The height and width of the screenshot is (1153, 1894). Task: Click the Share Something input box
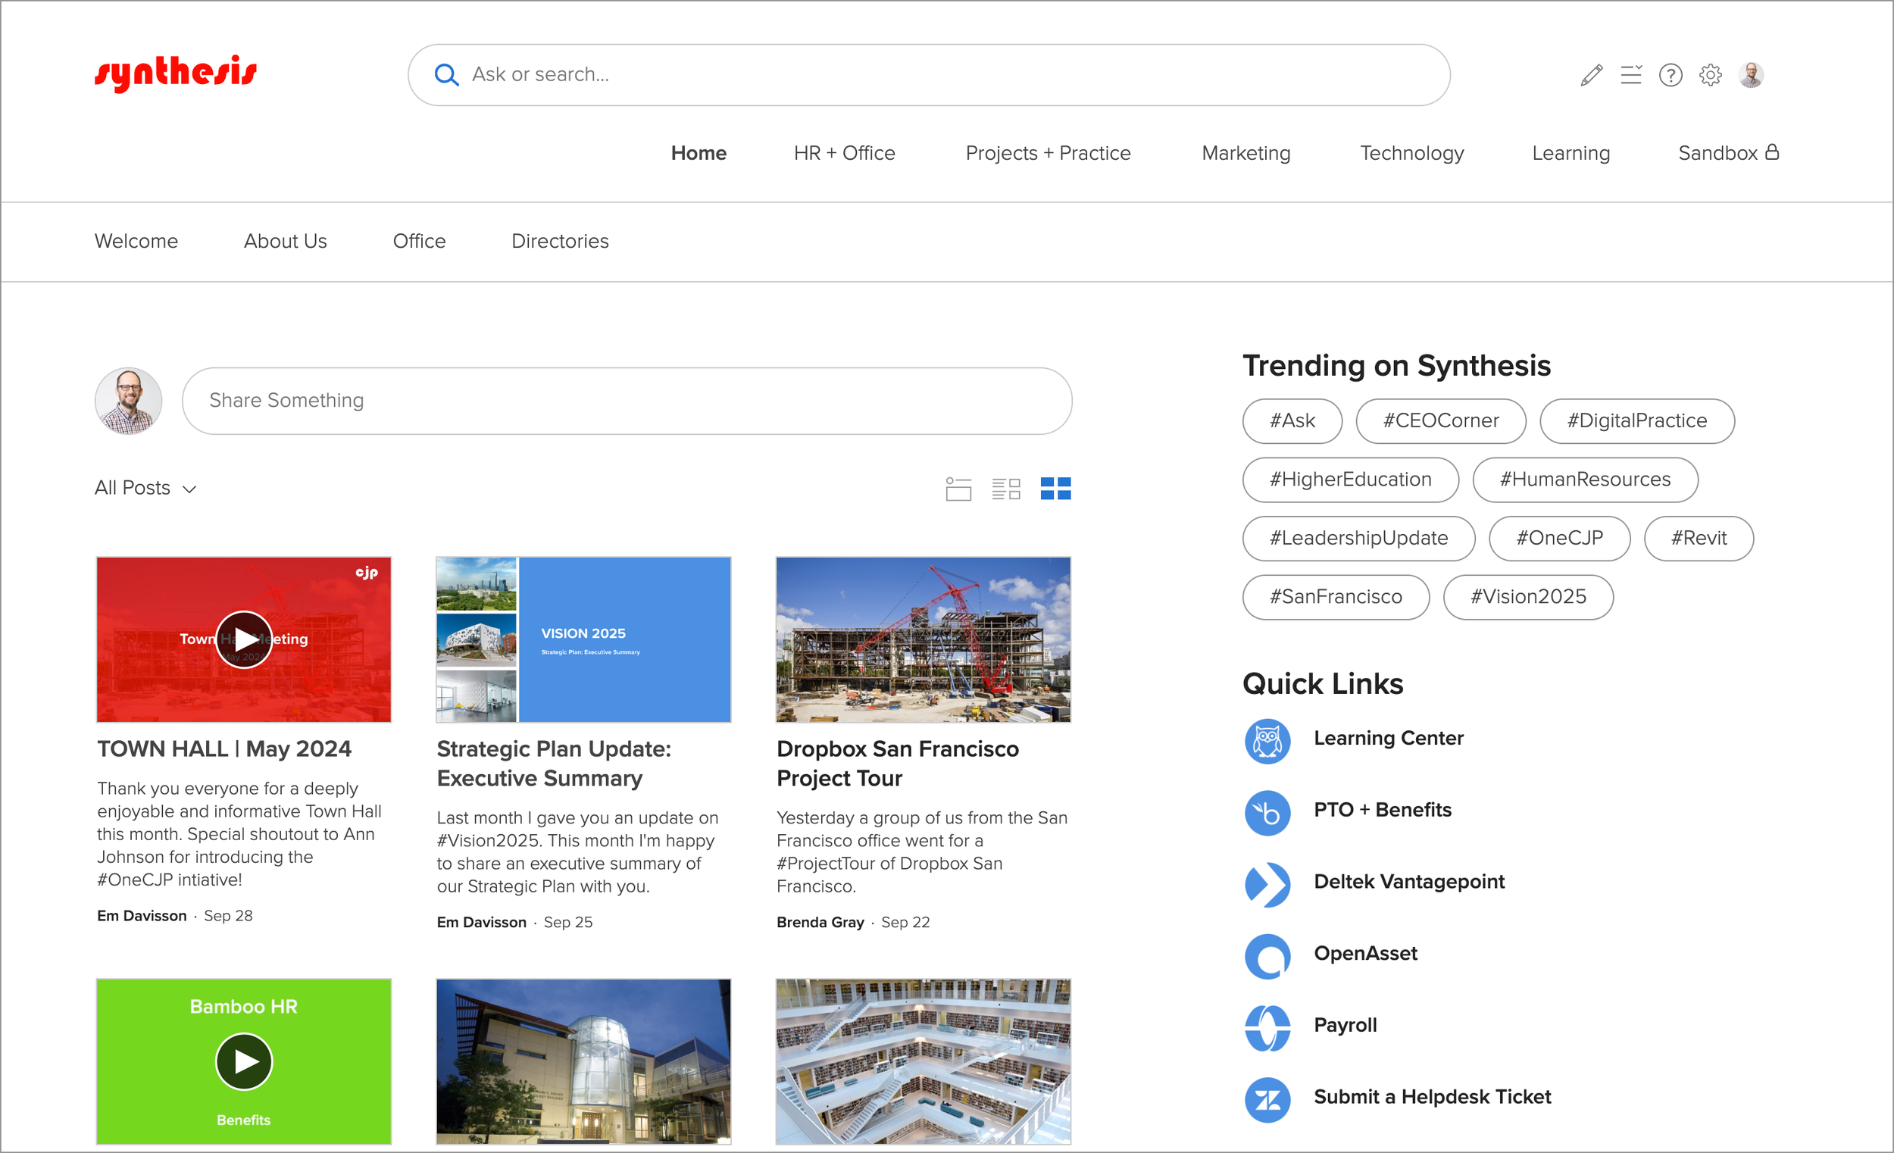tap(627, 401)
